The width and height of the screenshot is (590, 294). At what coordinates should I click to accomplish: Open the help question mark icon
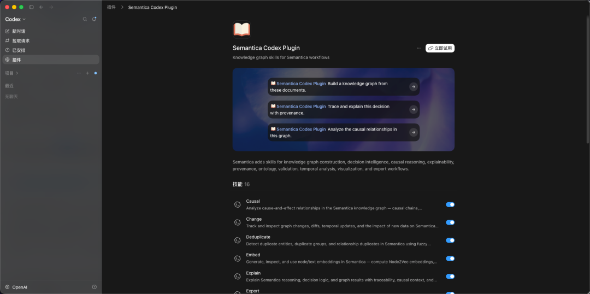[x=95, y=287]
